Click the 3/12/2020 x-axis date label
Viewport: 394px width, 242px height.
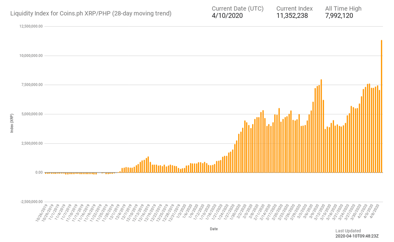[x=320, y=212]
